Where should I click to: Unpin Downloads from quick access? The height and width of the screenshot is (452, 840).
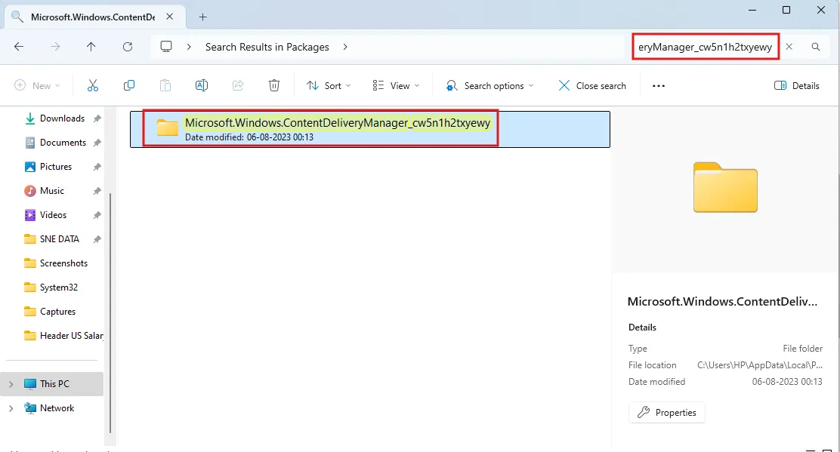(97, 118)
